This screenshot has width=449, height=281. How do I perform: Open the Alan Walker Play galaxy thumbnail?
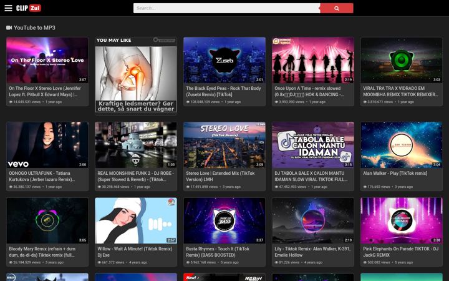tap(401, 145)
